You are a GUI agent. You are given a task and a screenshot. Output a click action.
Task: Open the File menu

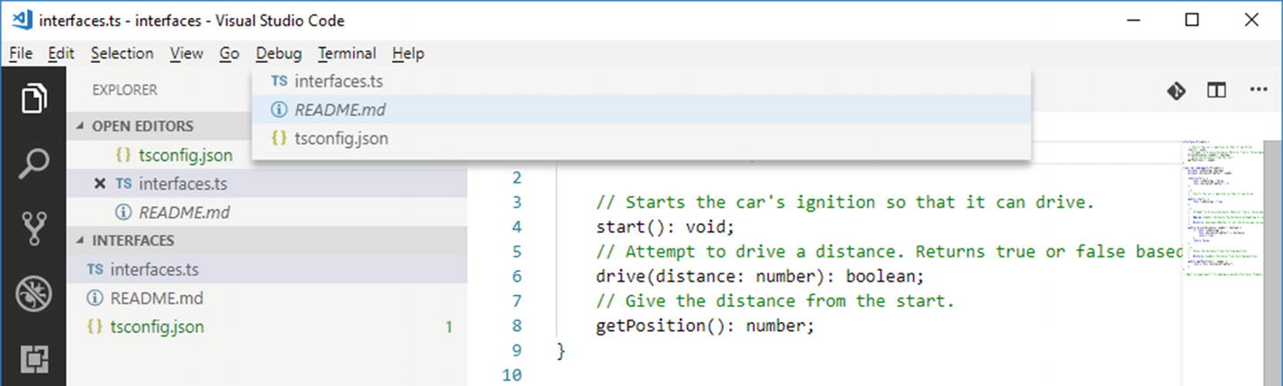20,54
